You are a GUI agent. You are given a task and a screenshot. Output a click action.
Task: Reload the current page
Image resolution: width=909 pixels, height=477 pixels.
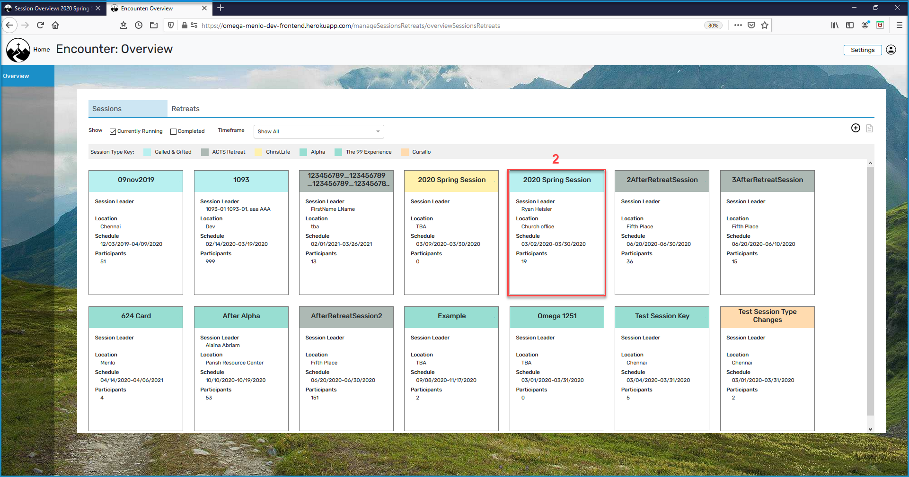[40, 26]
